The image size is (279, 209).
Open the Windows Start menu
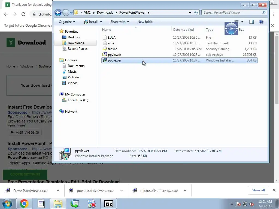tap(7, 204)
